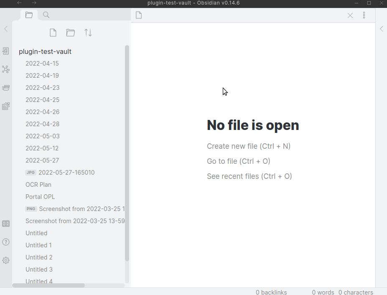Click the empty pane file icon
This screenshot has width=387, height=295.
click(139, 15)
